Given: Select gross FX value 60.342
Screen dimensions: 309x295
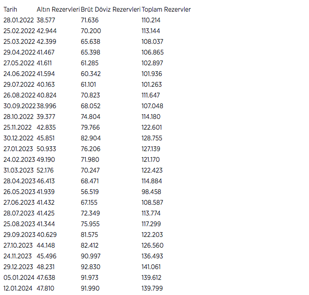Looking at the screenshot, I should 91,74.
